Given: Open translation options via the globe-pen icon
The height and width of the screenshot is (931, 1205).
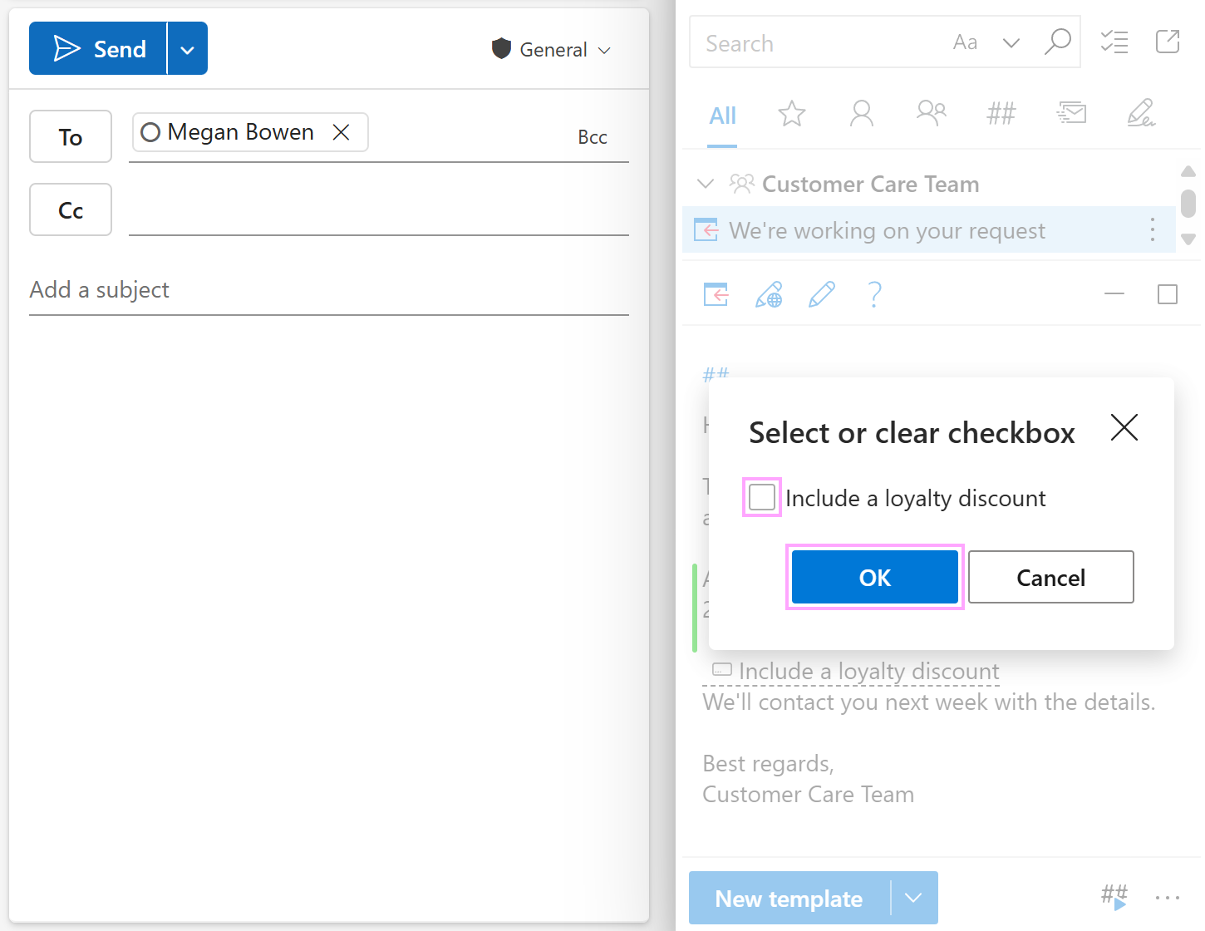Looking at the screenshot, I should tap(769, 294).
